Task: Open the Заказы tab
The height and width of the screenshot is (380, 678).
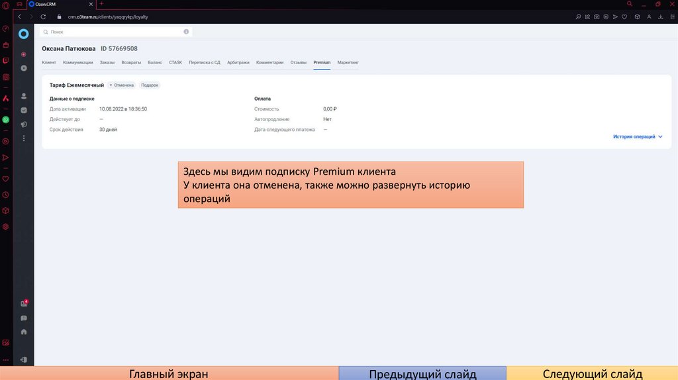Action: (x=107, y=63)
